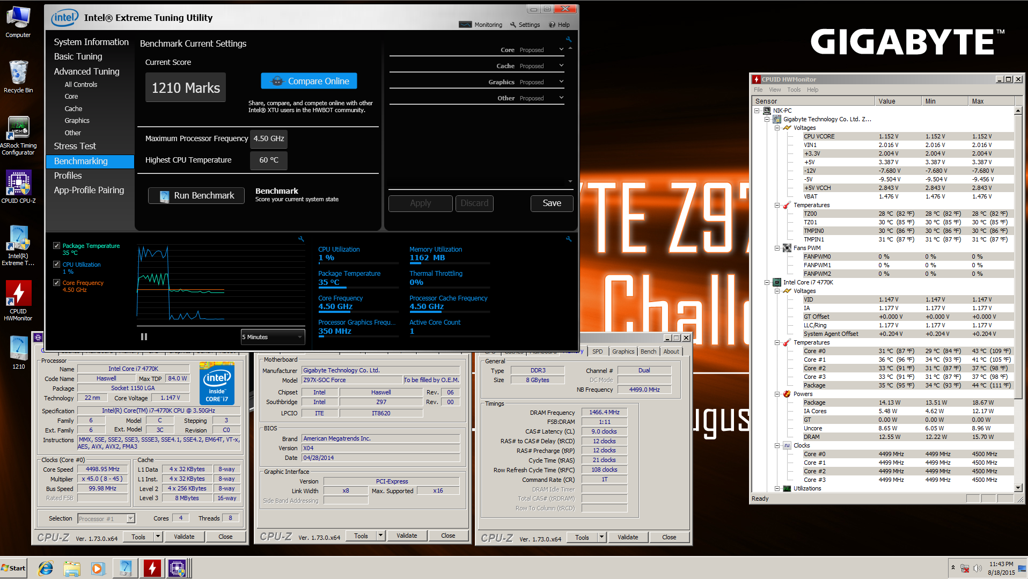Viewport: 1028px width, 579px height.
Task: Expand the Graphics Proposed section
Action: [x=561, y=82]
